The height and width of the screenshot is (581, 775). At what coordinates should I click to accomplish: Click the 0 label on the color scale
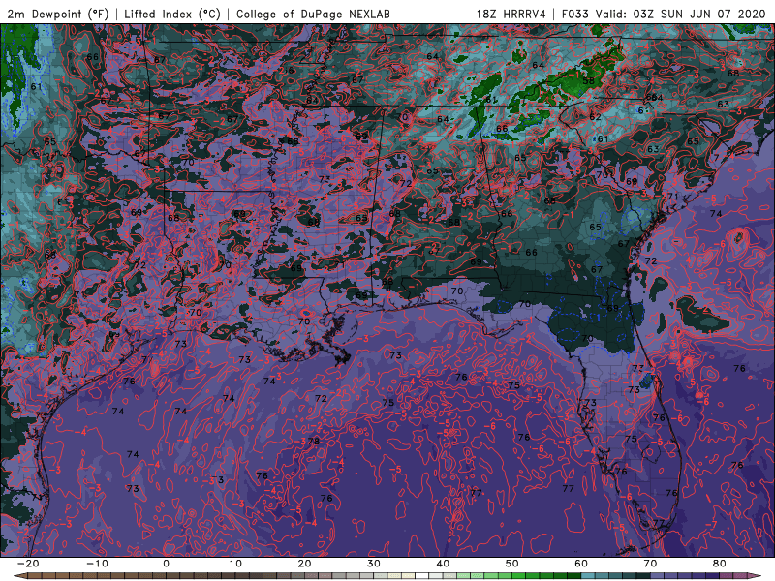click(x=166, y=564)
